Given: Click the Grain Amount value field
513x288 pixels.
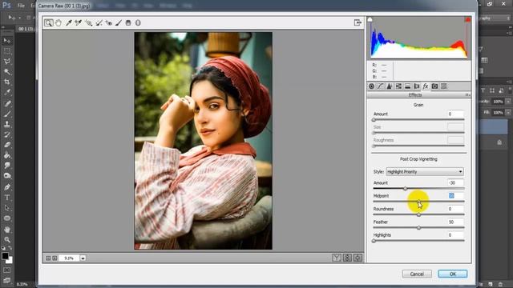Looking at the screenshot, I should click(455, 114).
